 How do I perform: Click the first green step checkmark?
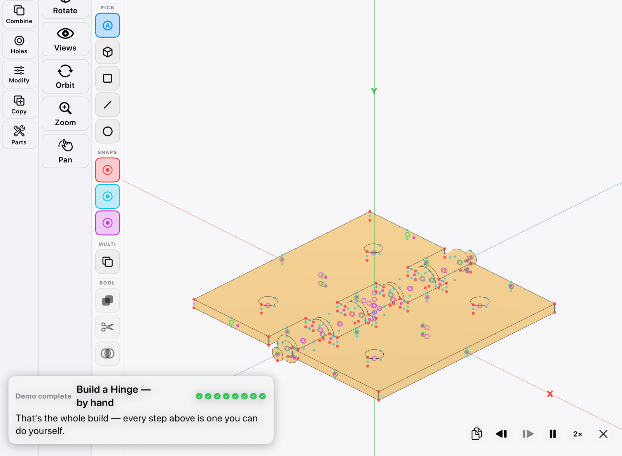[x=199, y=396]
